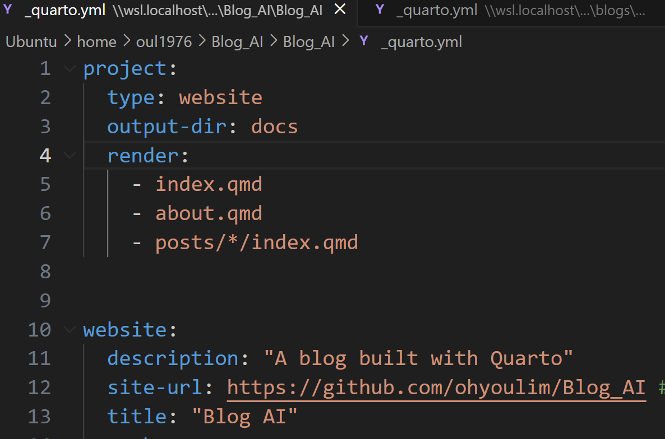The image size is (665, 439).
Task: Switch to the second _quarto.yml blogs tab
Action: pyautogui.click(x=510, y=11)
